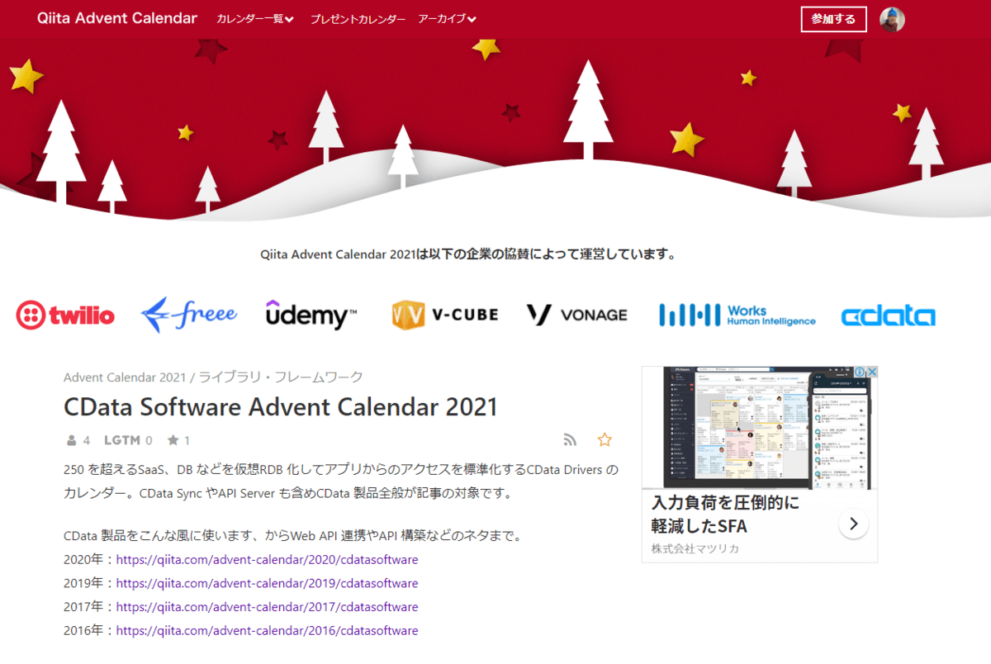Click the freee sponsor logo
The image size is (991, 664).
point(189,315)
